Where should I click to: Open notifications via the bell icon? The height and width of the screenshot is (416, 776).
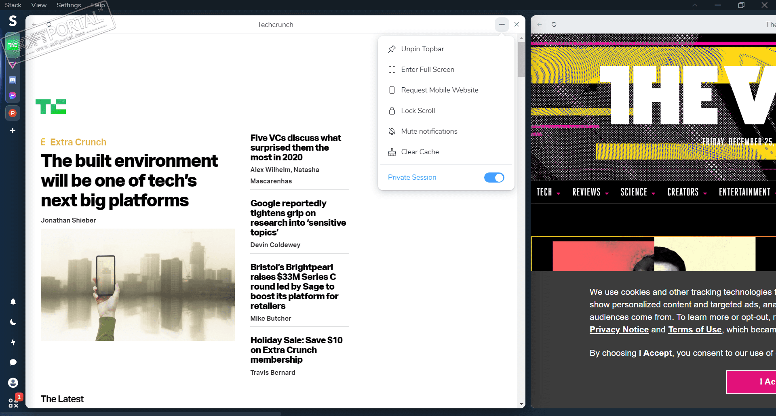pyautogui.click(x=13, y=302)
